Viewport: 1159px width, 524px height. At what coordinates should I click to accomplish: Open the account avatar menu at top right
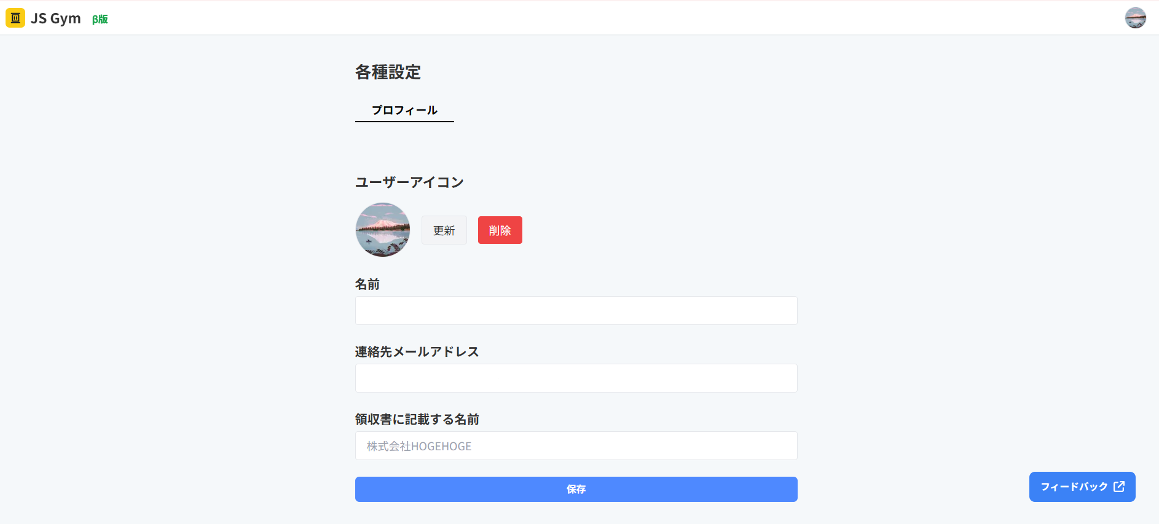(x=1136, y=18)
